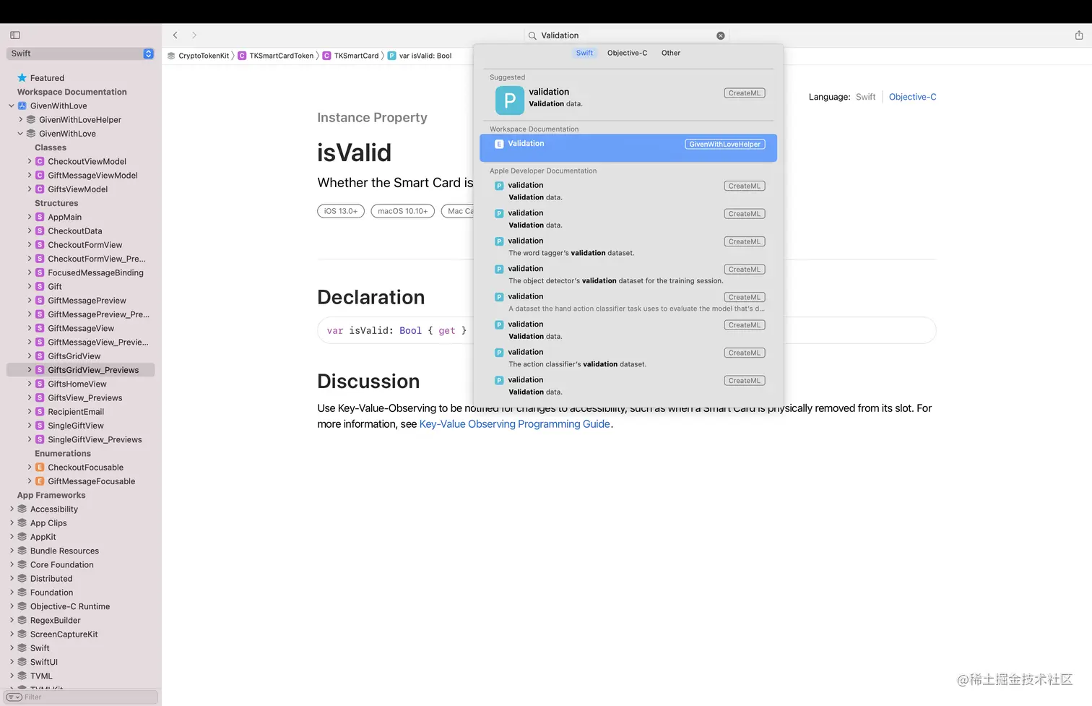
Task: Open the RegexBuilder framework icon
Action: pyautogui.click(x=22, y=621)
